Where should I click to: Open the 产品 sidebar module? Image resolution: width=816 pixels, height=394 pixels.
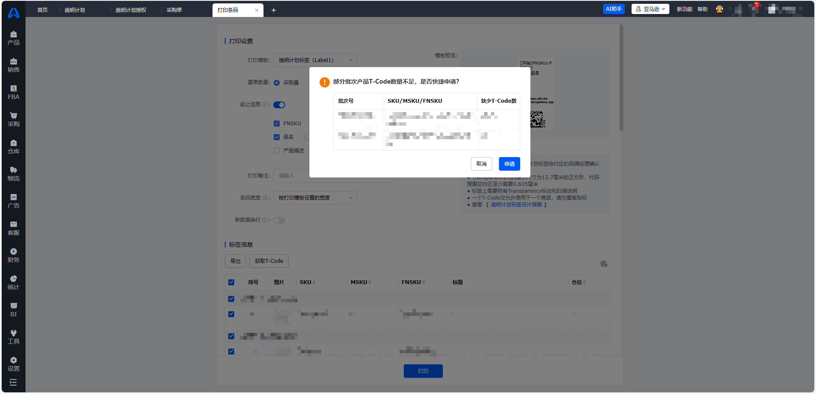click(x=14, y=38)
